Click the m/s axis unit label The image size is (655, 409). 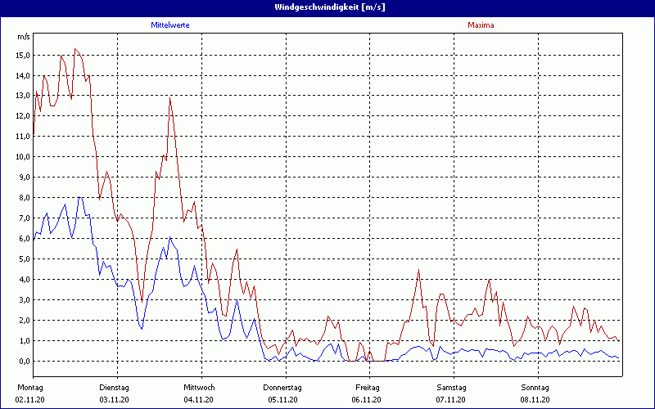pos(24,37)
